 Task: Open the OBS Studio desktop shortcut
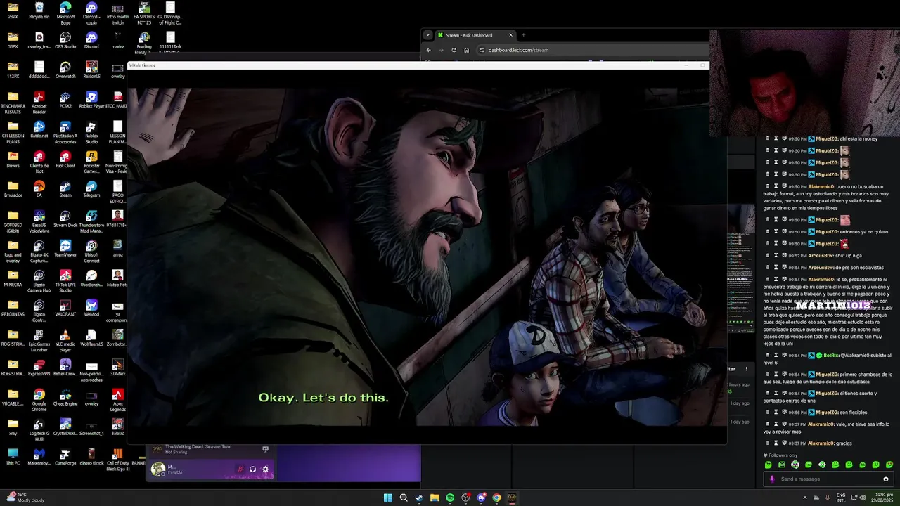[65, 40]
